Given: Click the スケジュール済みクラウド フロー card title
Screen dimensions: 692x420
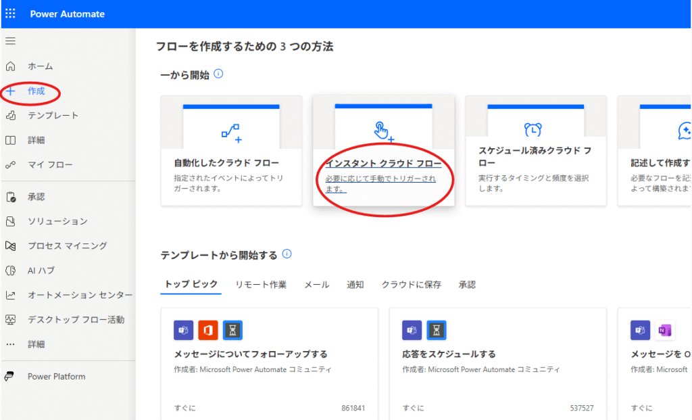Looking at the screenshot, I should 535,157.
